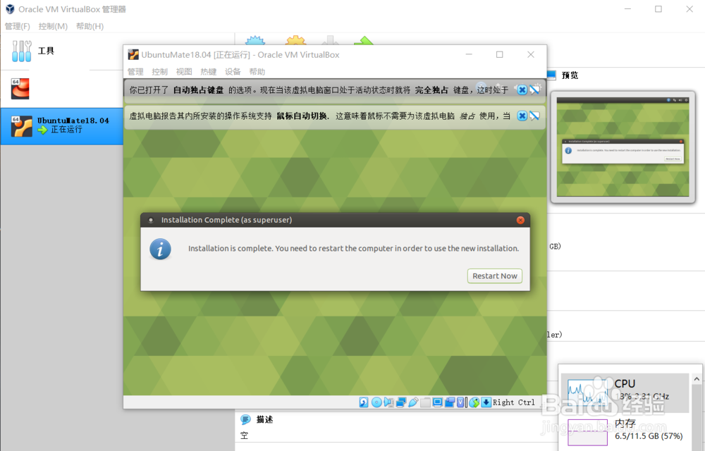Minimize the UbuntuMate VM window

point(469,54)
